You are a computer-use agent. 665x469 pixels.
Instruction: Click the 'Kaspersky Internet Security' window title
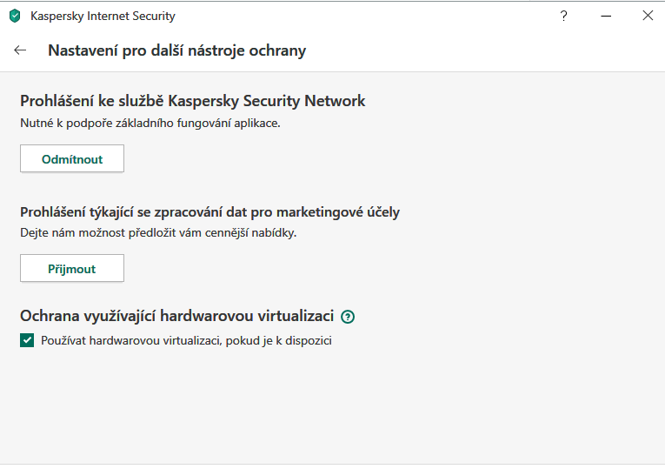(x=103, y=16)
